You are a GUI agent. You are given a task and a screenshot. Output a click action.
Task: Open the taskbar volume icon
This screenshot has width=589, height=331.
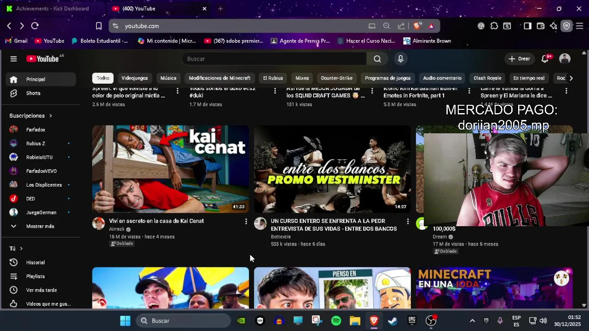(x=543, y=321)
